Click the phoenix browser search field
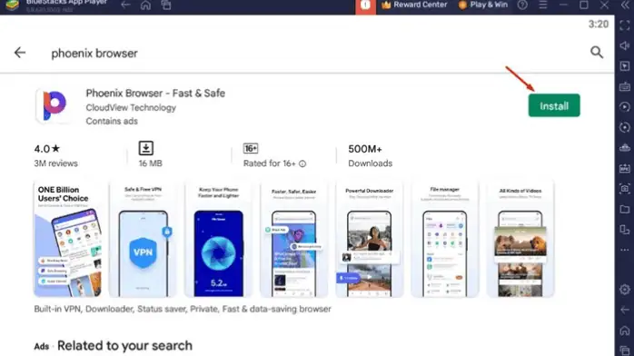Viewport: 634px width, 356px height. tap(94, 53)
